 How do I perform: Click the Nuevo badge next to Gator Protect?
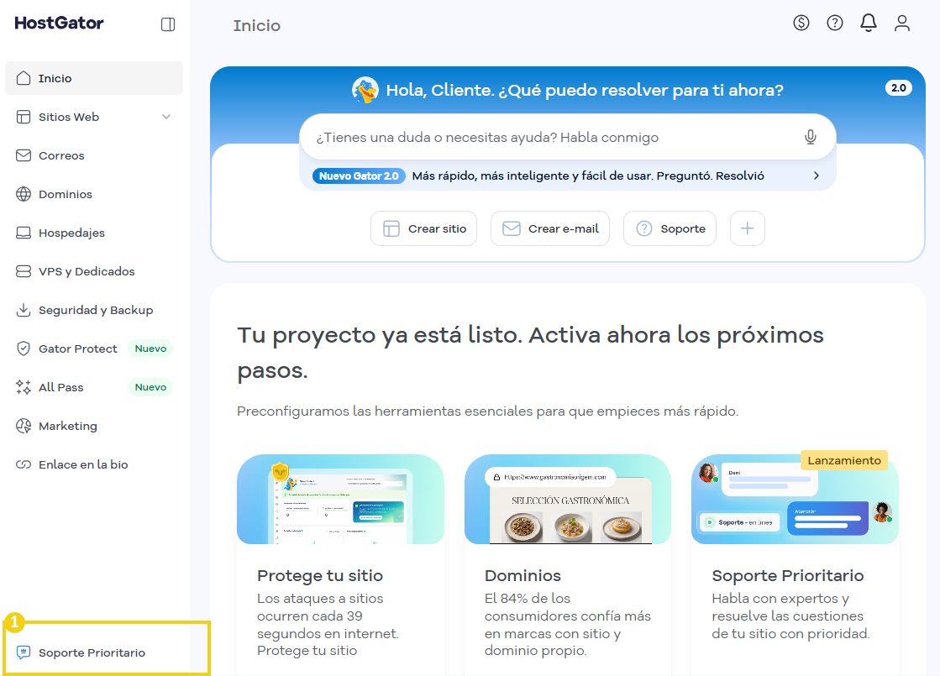click(150, 348)
